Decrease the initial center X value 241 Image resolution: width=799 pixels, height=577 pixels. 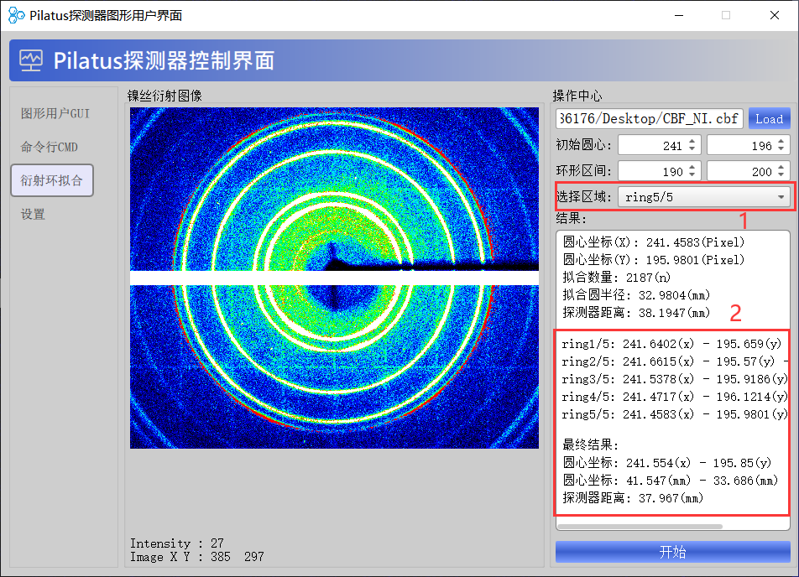coord(692,149)
